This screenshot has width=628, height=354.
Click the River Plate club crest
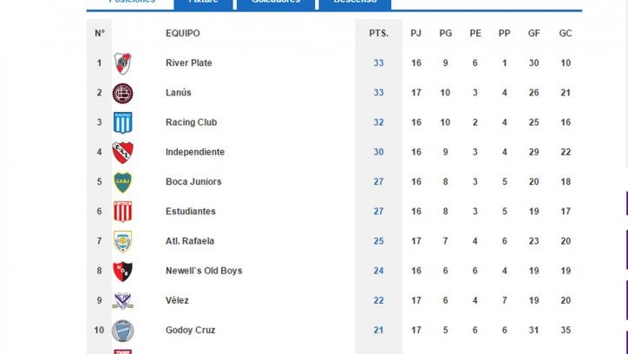click(x=122, y=63)
